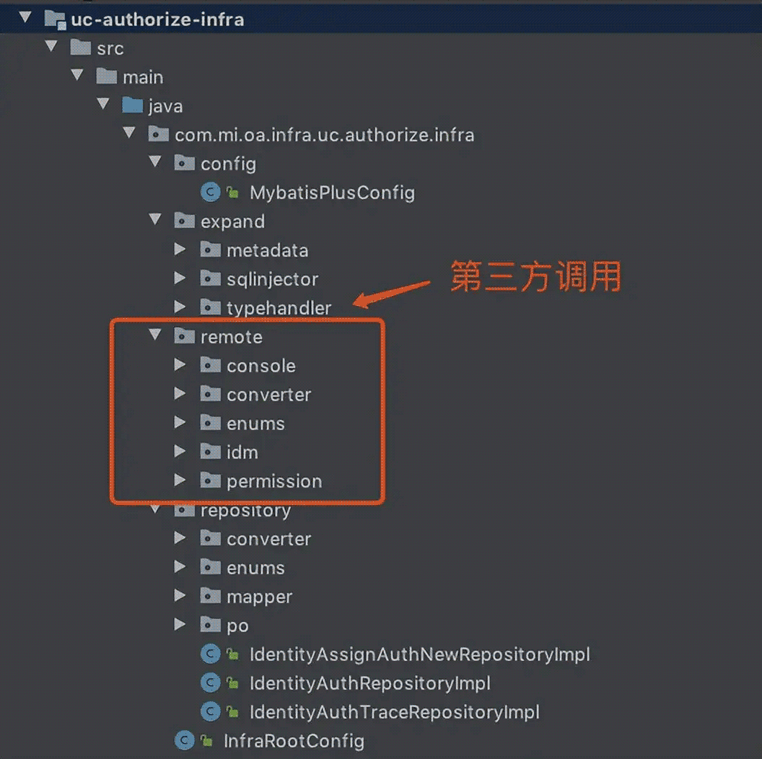Collapse the expand package arrow
The width and height of the screenshot is (762, 759).
pyautogui.click(x=155, y=219)
